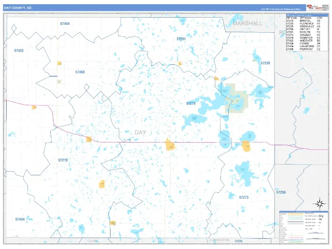Select the 57454 ZIP label on the map
Image resolution: width=332 pixels, height=249 pixels.
(65, 23)
